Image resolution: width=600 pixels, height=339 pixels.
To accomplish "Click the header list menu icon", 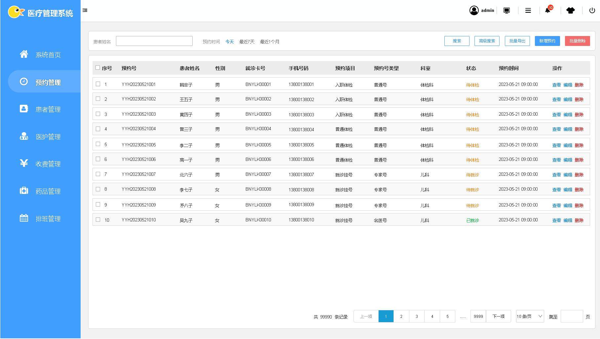I will pyautogui.click(x=528, y=11).
